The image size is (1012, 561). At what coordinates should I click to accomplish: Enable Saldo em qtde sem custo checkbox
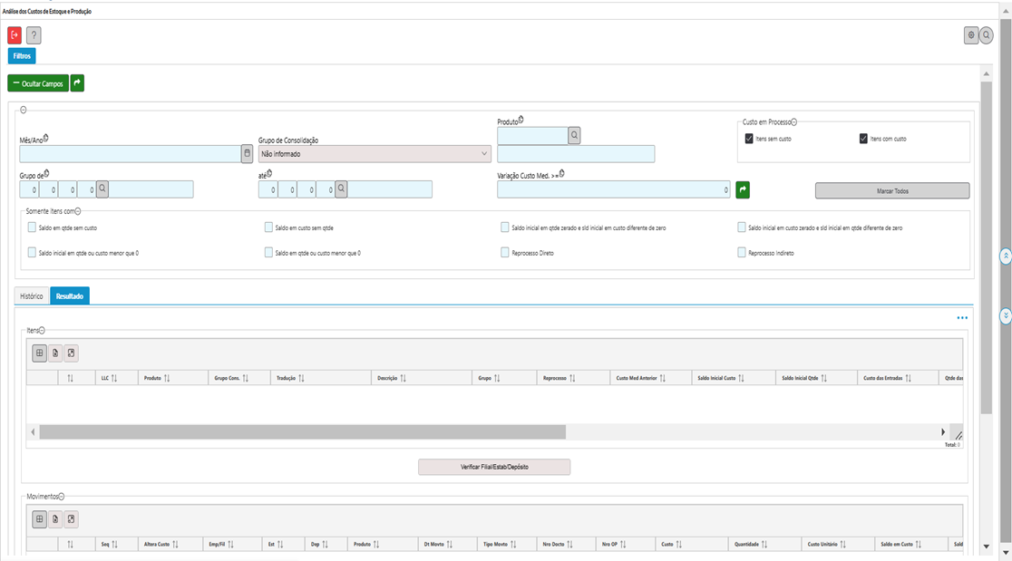coord(33,227)
